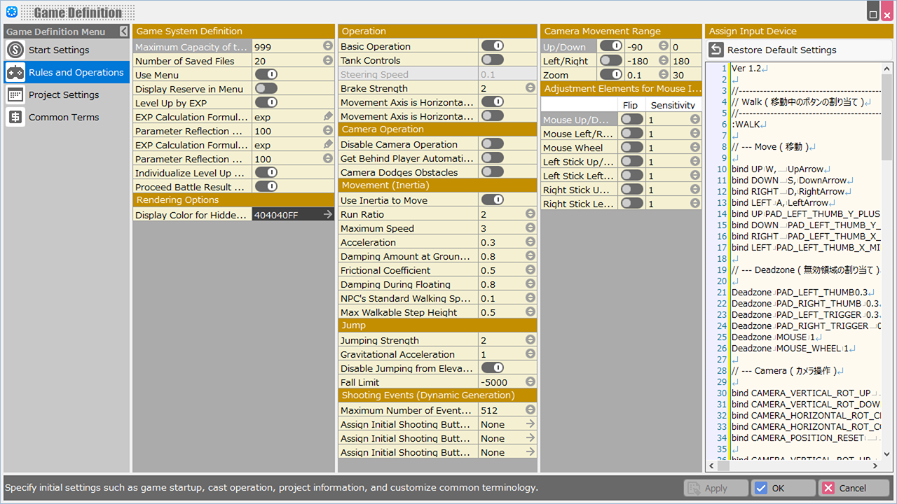The width and height of the screenshot is (897, 504).
Task: Click pencil icon for first EXP Calculation Formula
Action: coord(328,117)
